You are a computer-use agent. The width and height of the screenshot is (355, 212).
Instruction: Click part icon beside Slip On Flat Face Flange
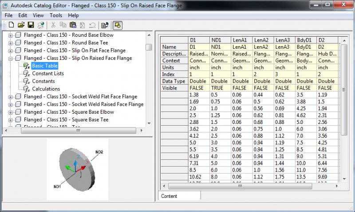pos(18,50)
